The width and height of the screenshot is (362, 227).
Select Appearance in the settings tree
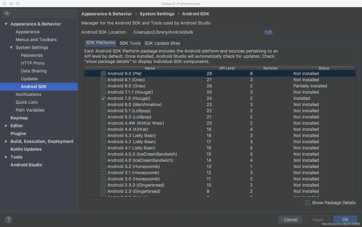point(28,32)
